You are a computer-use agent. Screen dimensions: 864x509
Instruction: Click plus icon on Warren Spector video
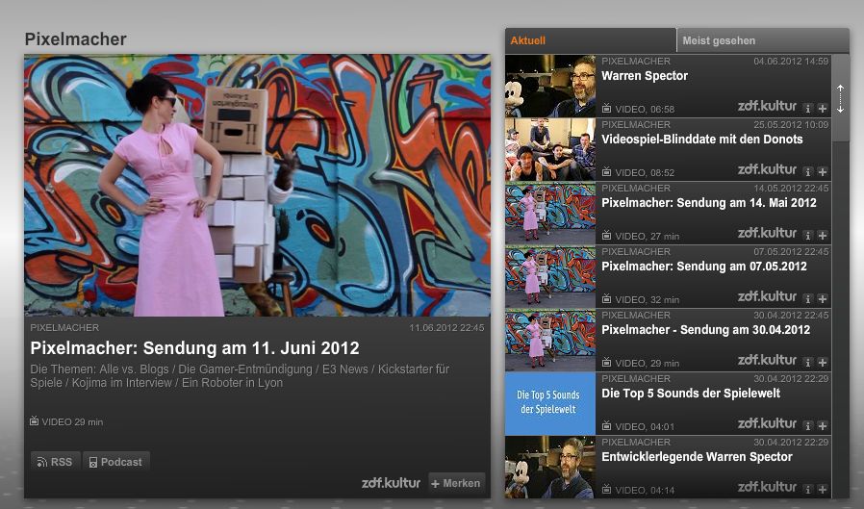point(822,108)
